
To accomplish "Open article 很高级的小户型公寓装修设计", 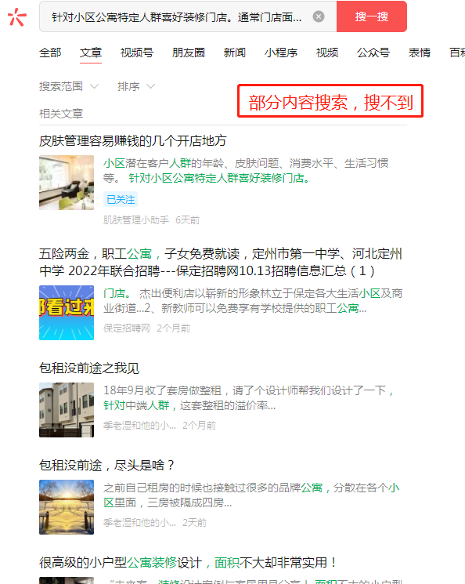I will (188, 562).
